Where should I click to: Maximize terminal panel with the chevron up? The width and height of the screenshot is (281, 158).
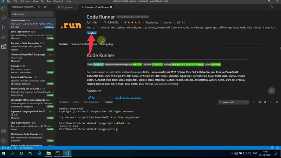pyautogui.click(x=270, y=102)
